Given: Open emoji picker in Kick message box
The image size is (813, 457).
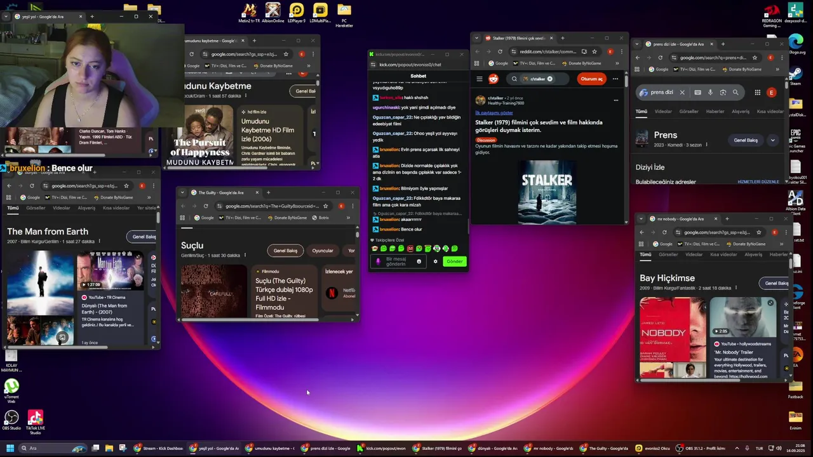Looking at the screenshot, I should (419, 262).
